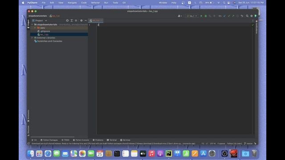Viewport: 285px width, 160px height.
Task: Collapse the stopshowtutorials root folder
Action: (x=33, y=24)
